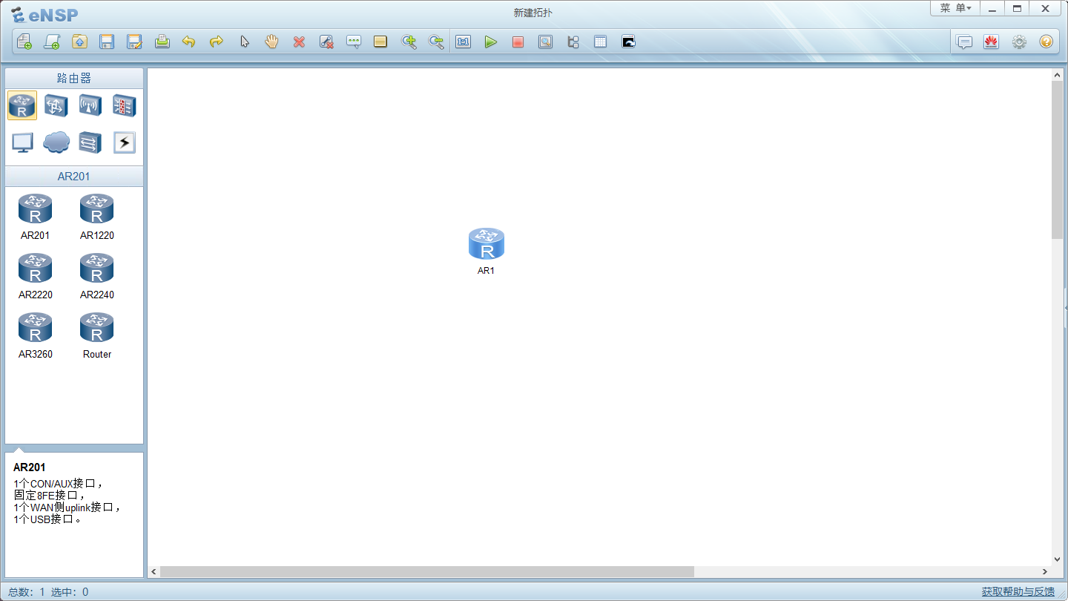This screenshot has width=1068, height=601.
Task: Undo the last action
Action: click(189, 42)
